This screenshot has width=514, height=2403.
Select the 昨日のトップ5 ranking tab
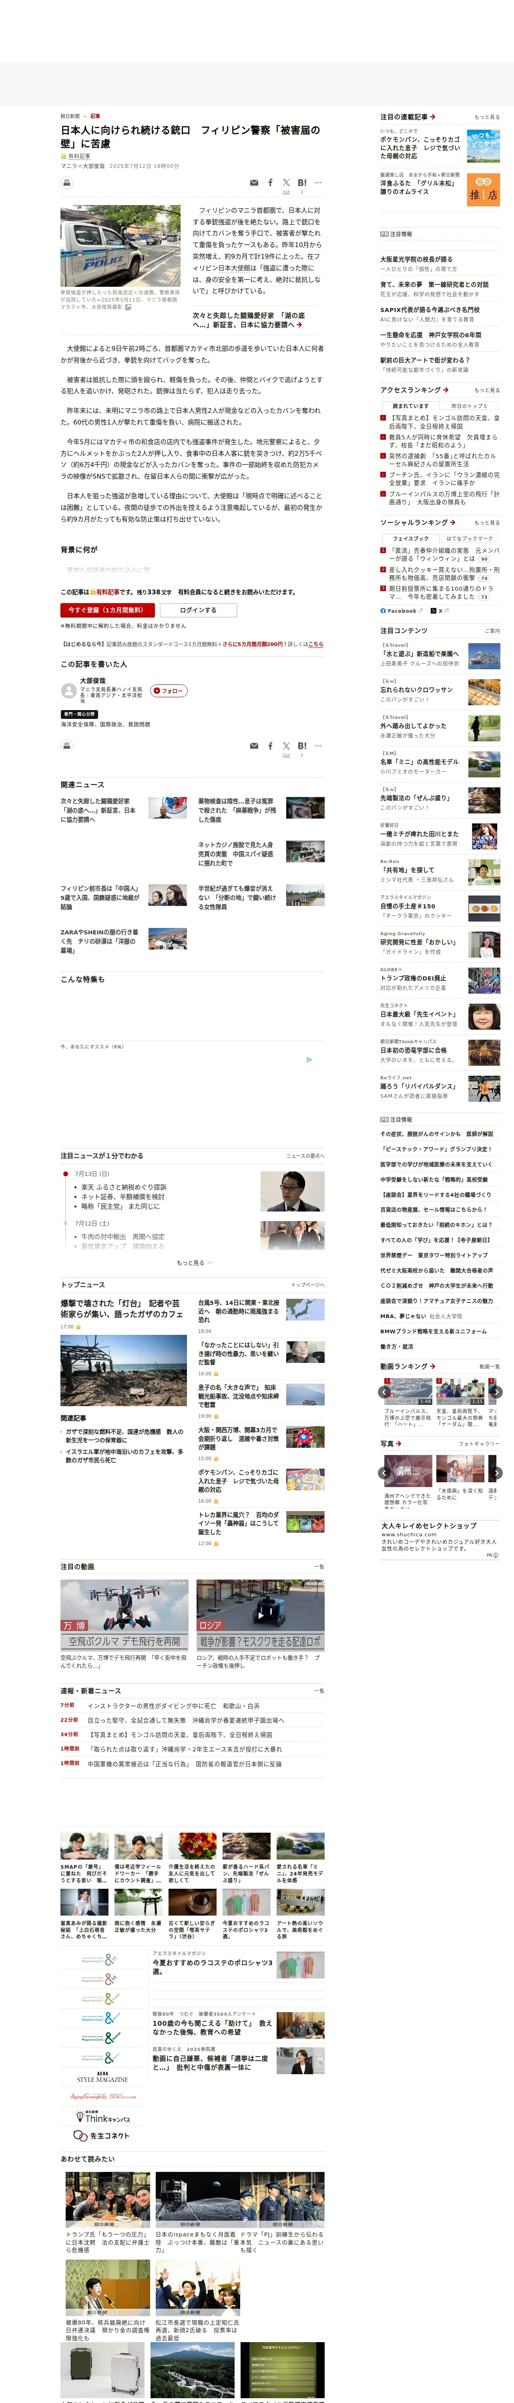pos(469,406)
